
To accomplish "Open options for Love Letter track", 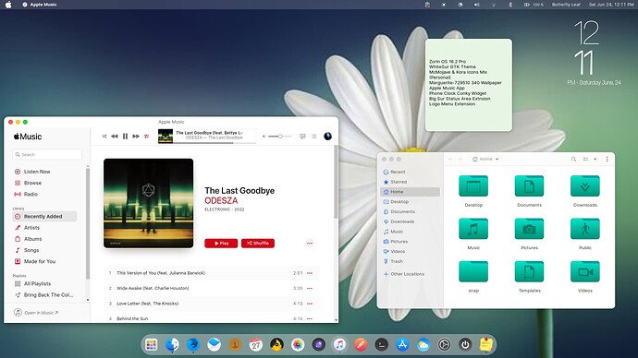I will point(310,304).
